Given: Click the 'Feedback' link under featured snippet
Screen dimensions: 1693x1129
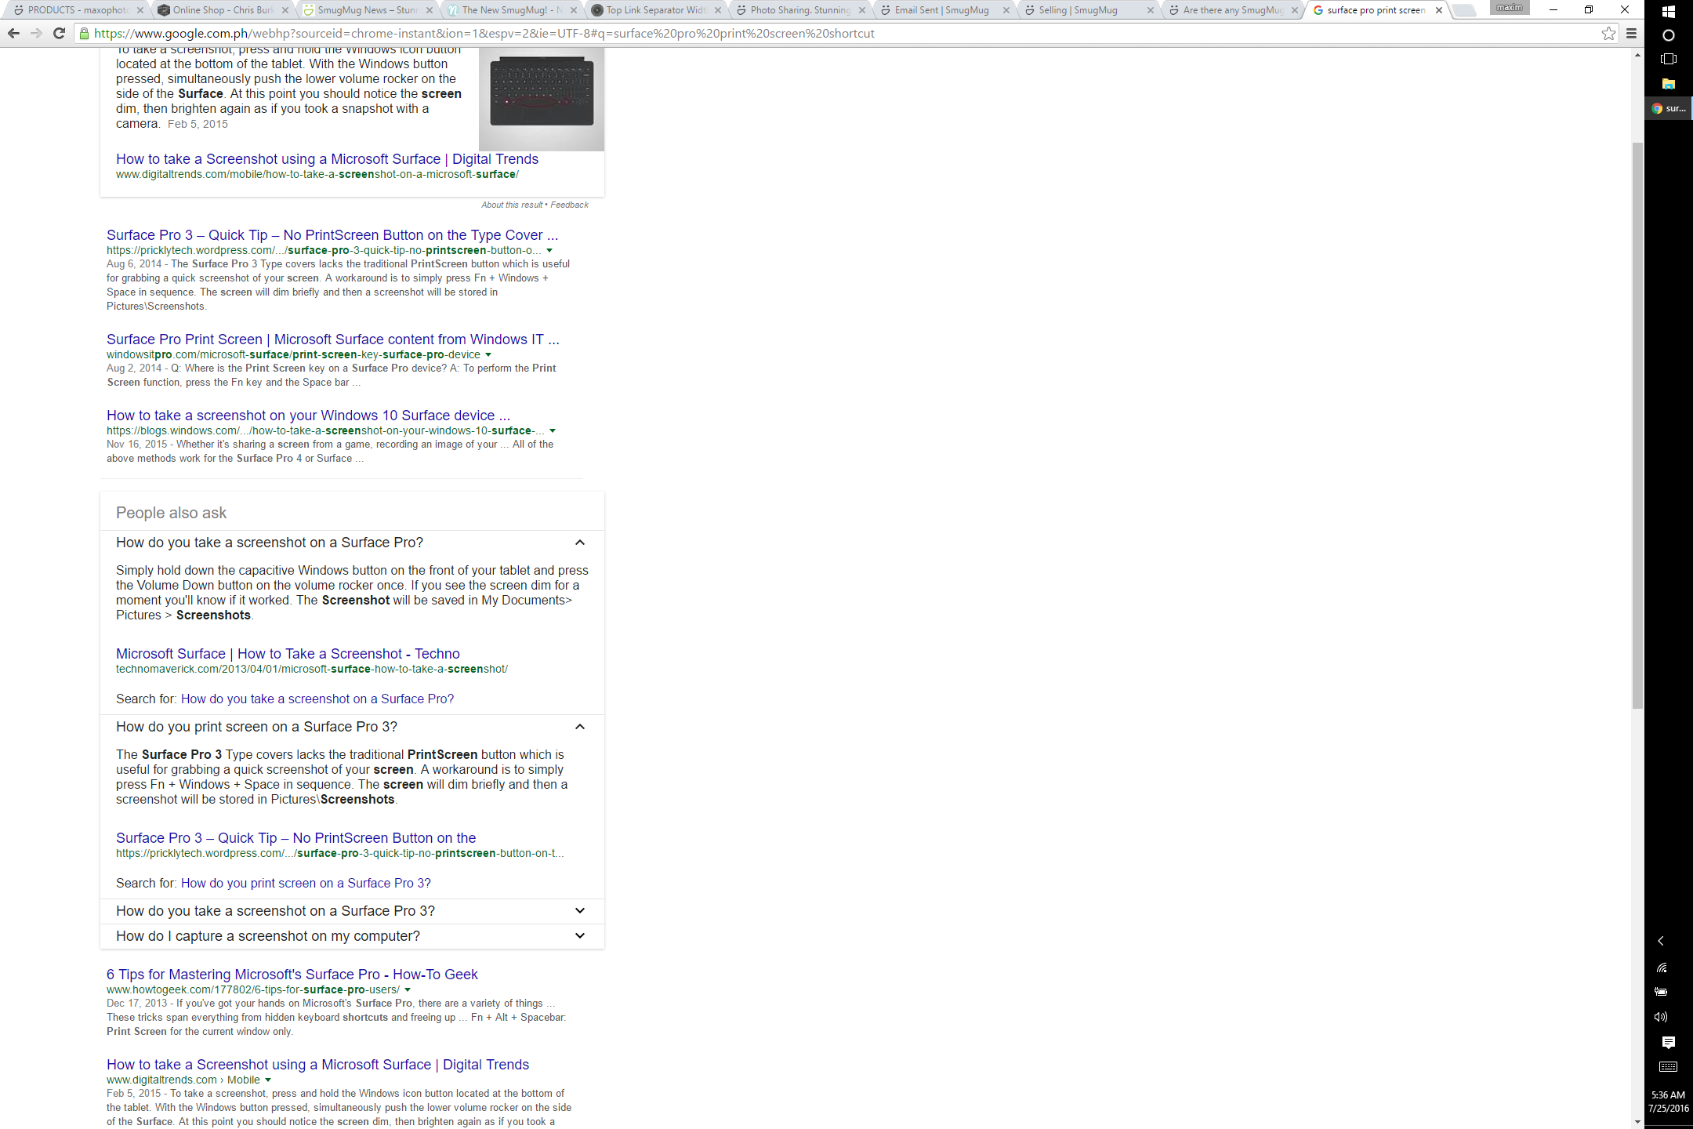Looking at the screenshot, I should pyautogui.click(x=569, y=205).
